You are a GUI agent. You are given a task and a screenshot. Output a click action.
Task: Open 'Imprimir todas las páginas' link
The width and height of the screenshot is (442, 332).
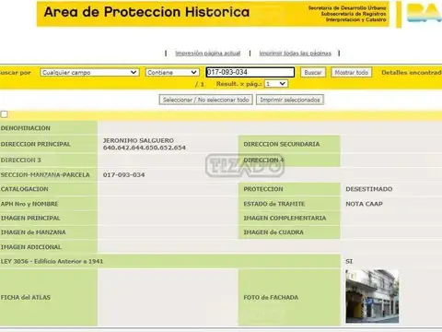pyautogui.click(x=296, y=53)
